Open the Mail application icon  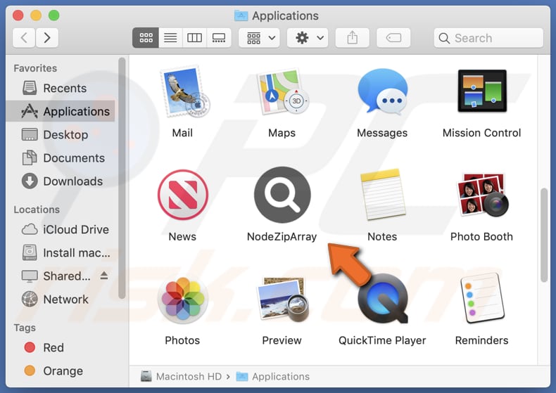tap(184, 91)
